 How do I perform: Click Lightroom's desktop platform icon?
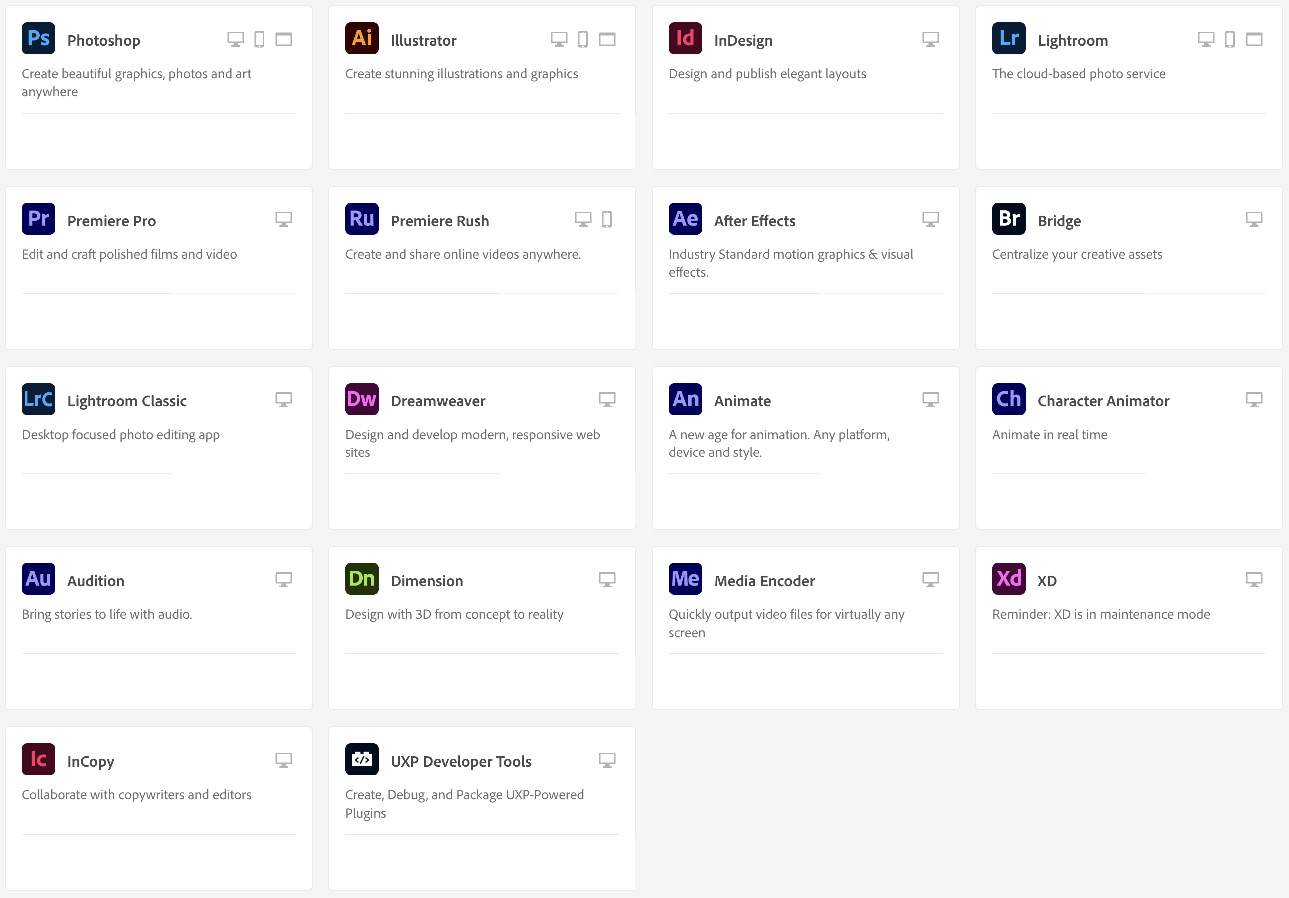(x=1205, y=39)
